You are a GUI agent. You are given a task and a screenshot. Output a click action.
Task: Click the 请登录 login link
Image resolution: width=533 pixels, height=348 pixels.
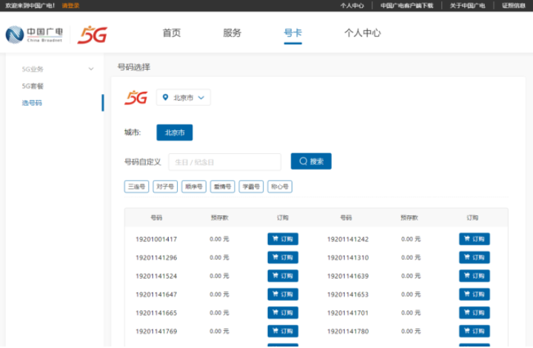[x=71, y=5]
